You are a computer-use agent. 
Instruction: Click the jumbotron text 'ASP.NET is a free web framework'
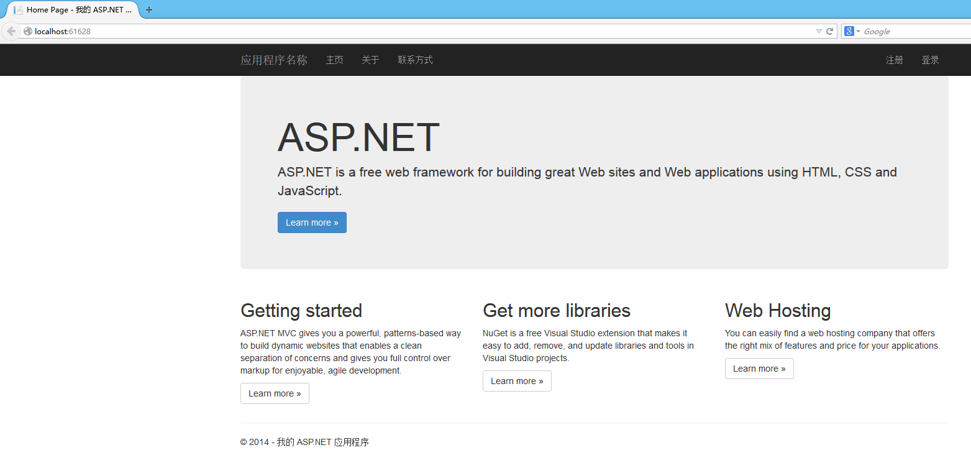587,181
